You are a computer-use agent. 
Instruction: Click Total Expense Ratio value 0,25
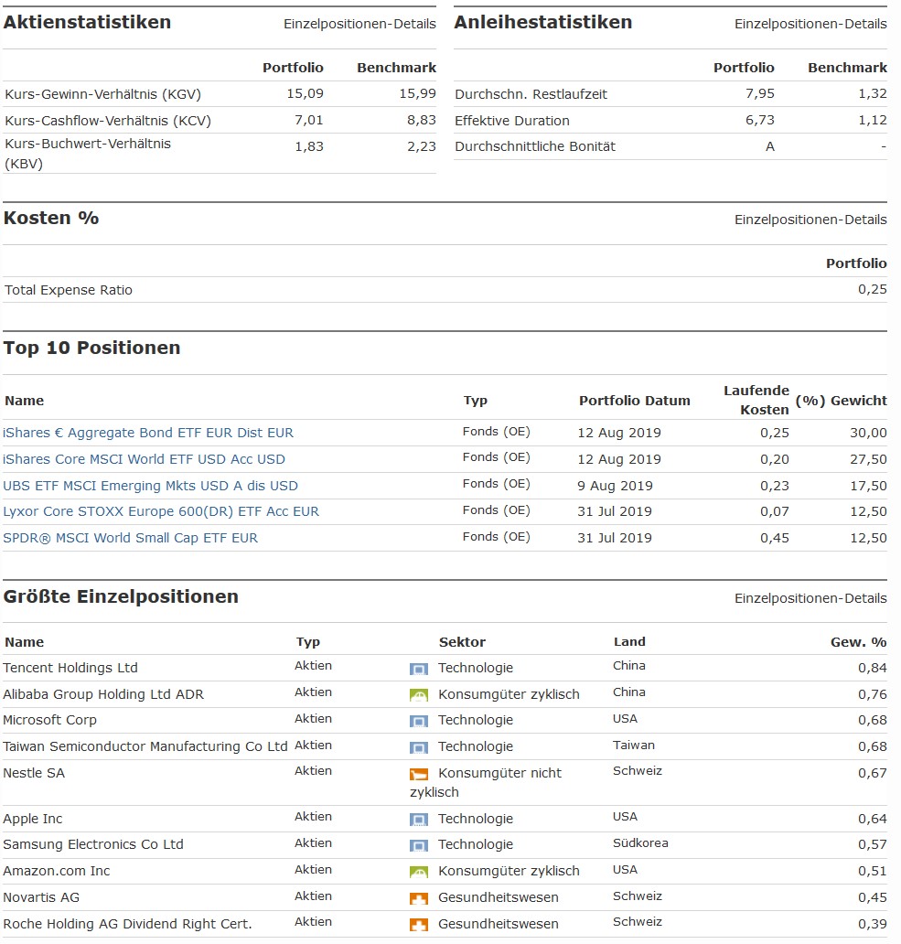point(872,290)
